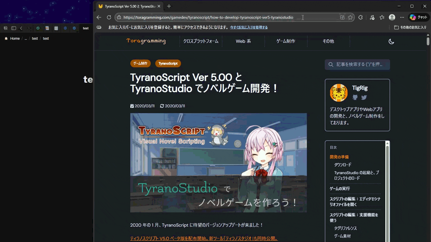
Task: Open TigRig author name link
Action: point(360,88)
